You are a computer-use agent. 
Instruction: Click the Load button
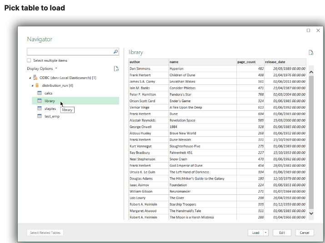point(255,233)
